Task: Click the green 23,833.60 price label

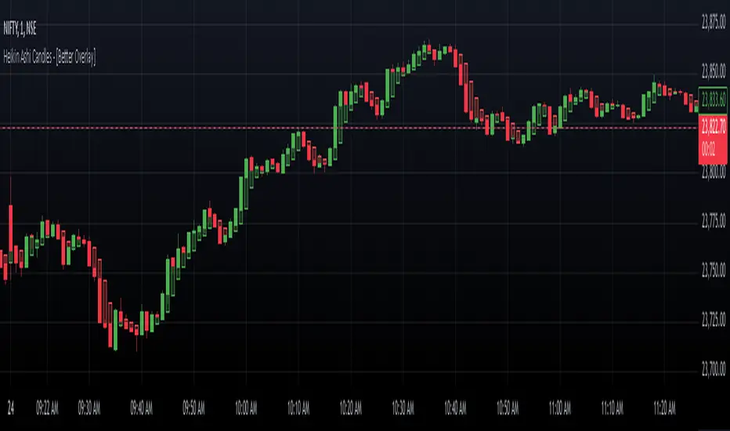Action: 714,100
